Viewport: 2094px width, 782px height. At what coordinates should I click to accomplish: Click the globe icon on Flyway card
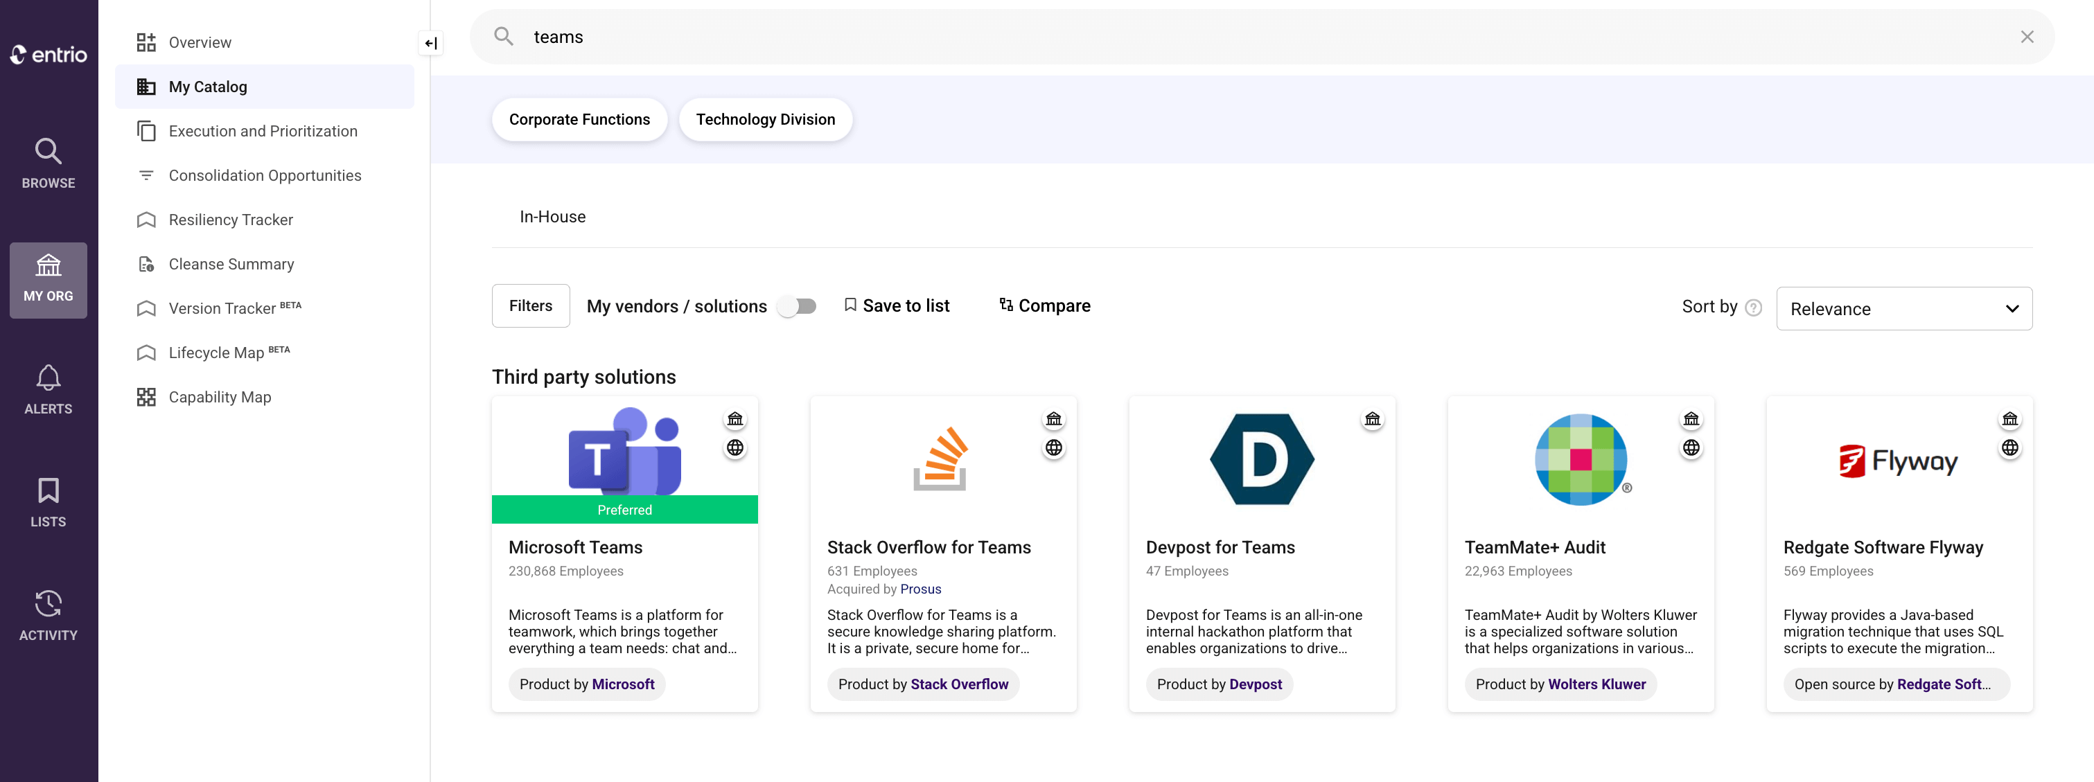click(x=2009, y=448)
